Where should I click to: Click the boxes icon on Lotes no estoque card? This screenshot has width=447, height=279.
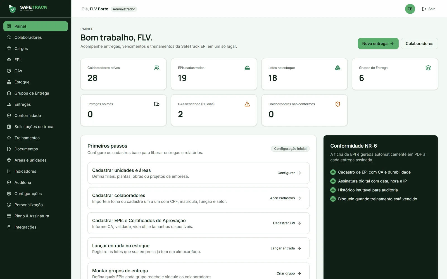(338, 68)
